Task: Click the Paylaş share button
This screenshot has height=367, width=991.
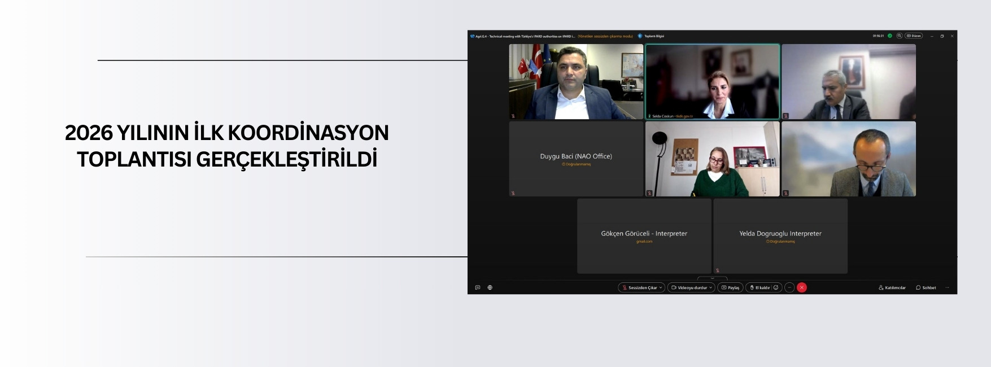Action: (x=730, y=287)
